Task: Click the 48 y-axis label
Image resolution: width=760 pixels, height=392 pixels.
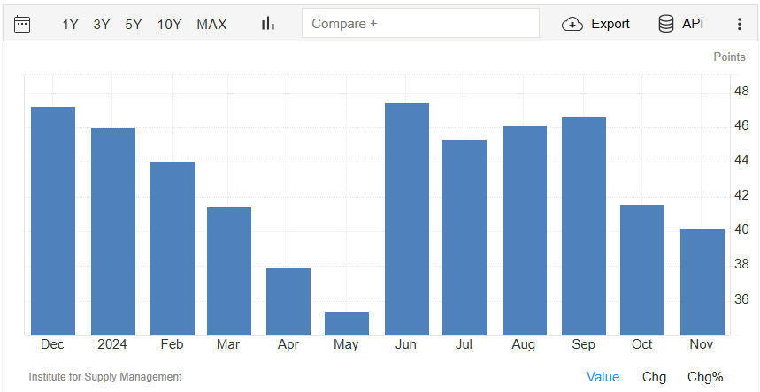Action: [x=741, y=91]
